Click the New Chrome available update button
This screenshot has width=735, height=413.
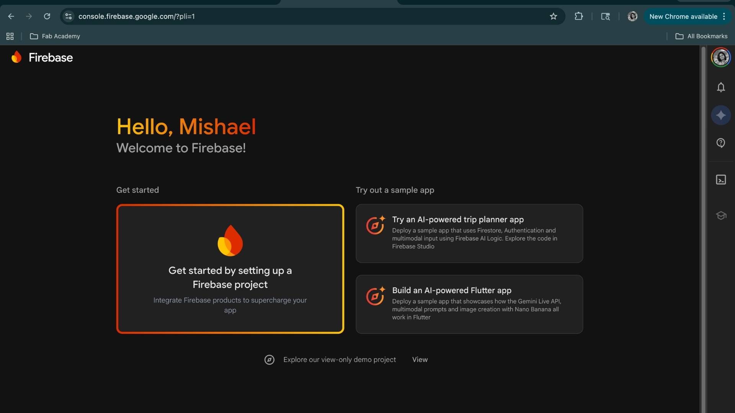683,16
